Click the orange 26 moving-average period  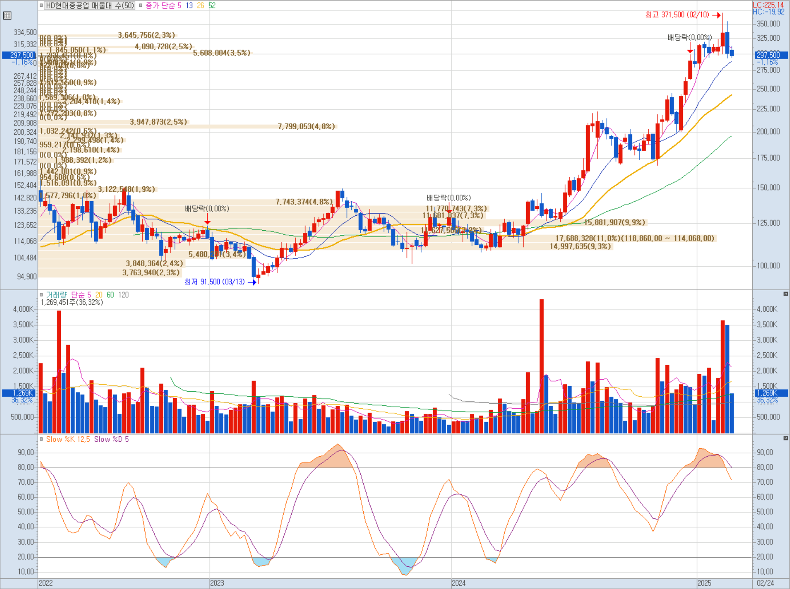[x=200, y=6]
